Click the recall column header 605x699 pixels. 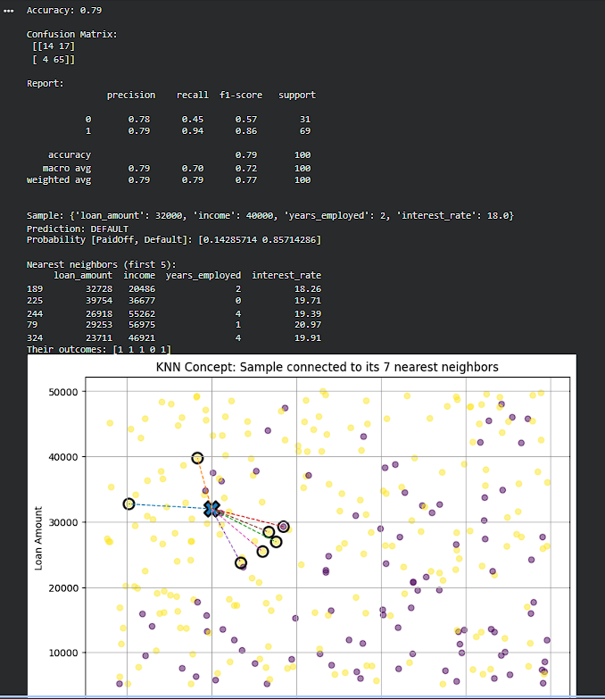pos(193,95)
